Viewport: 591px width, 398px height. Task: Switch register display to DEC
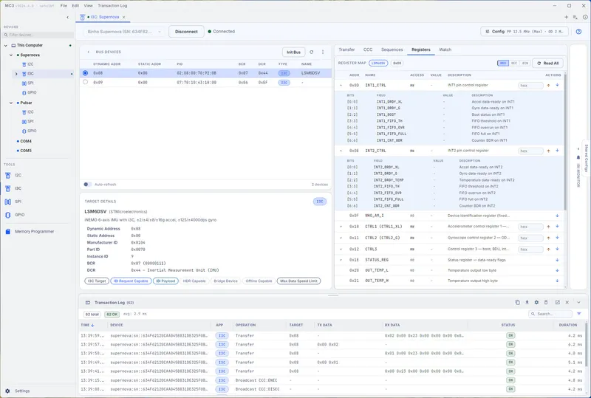[x=513, y=63]
